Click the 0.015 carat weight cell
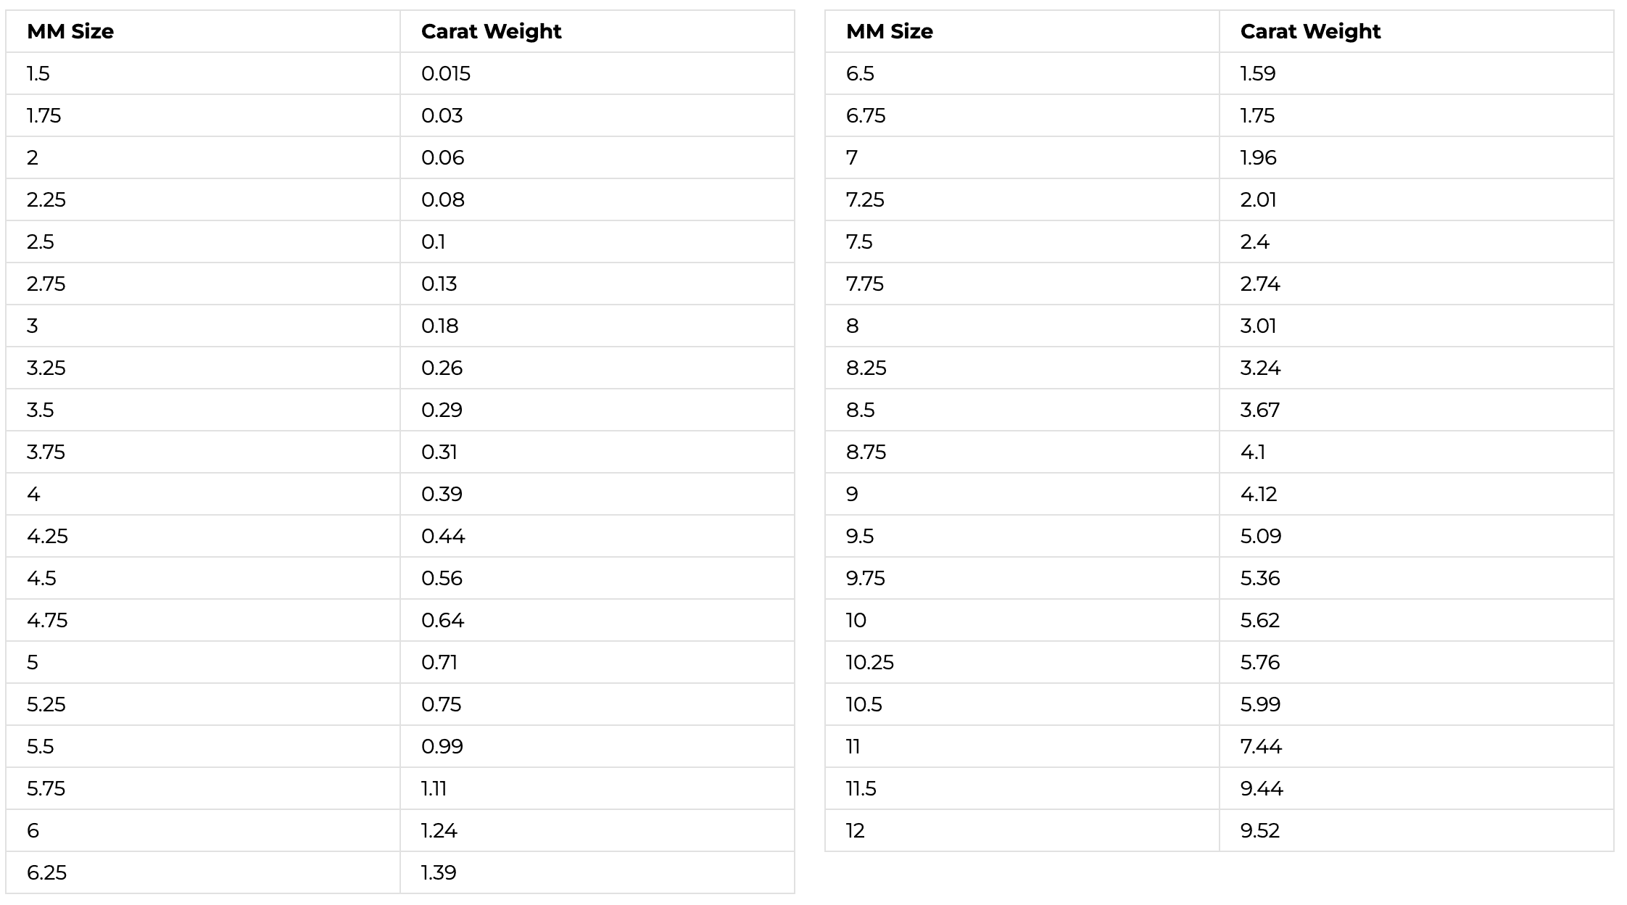Screen dimensions: 1627x905 point(445,73)
